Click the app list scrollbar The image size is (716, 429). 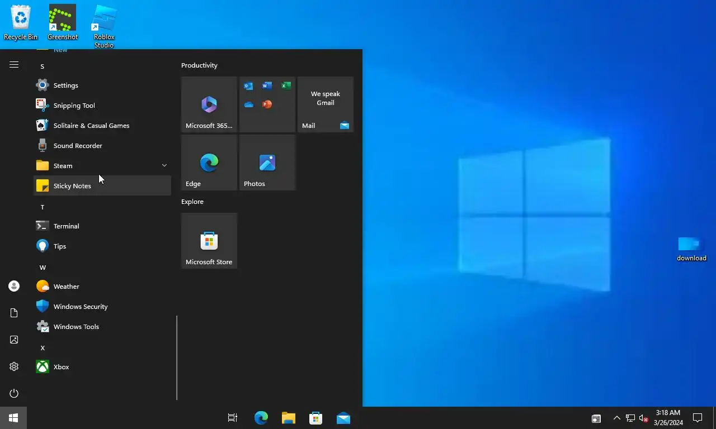(x=177, y=358)
